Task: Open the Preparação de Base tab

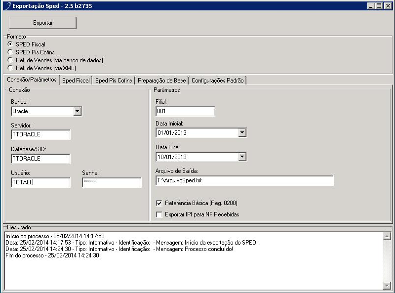Action: tap(162, 81)
